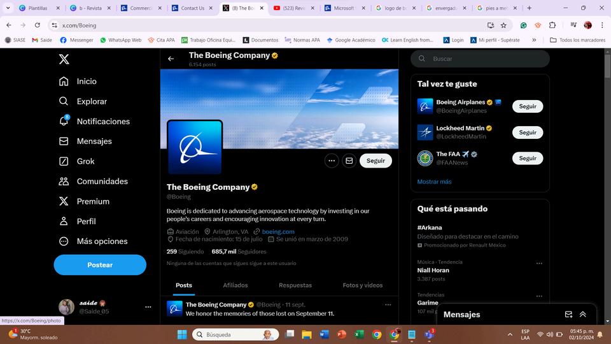This screenshot has height=344, width=611.
Task: Follow Boeing Airplanes with Seguir
Action: [528, 106]
